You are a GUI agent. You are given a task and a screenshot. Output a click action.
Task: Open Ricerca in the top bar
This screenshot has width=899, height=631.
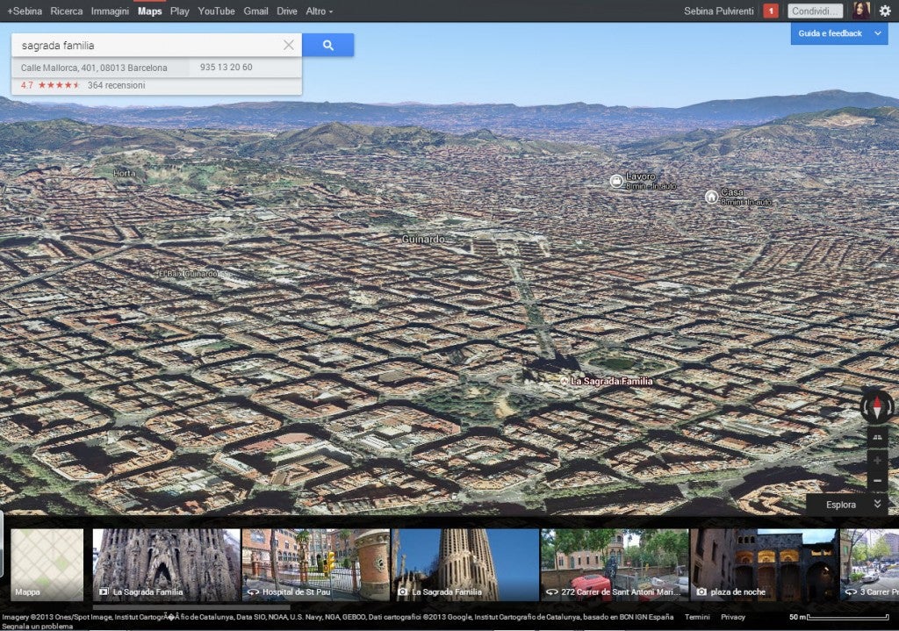click(67, 11)
